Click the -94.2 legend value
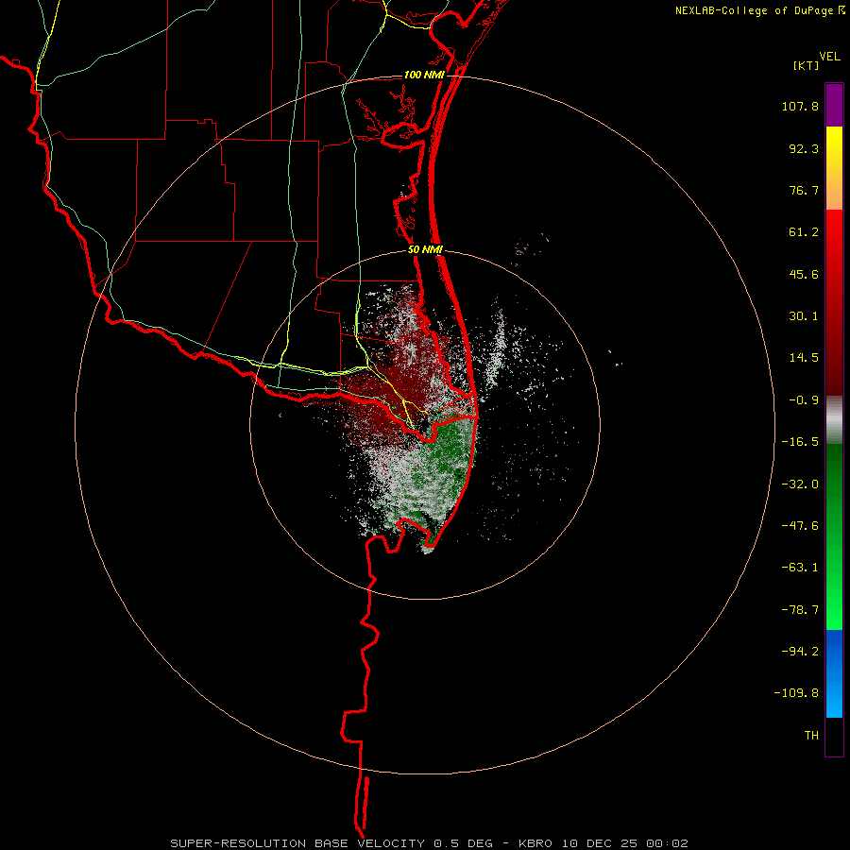Screen dimensions: 850x850 pyautogui.click(x=800, y=651)
